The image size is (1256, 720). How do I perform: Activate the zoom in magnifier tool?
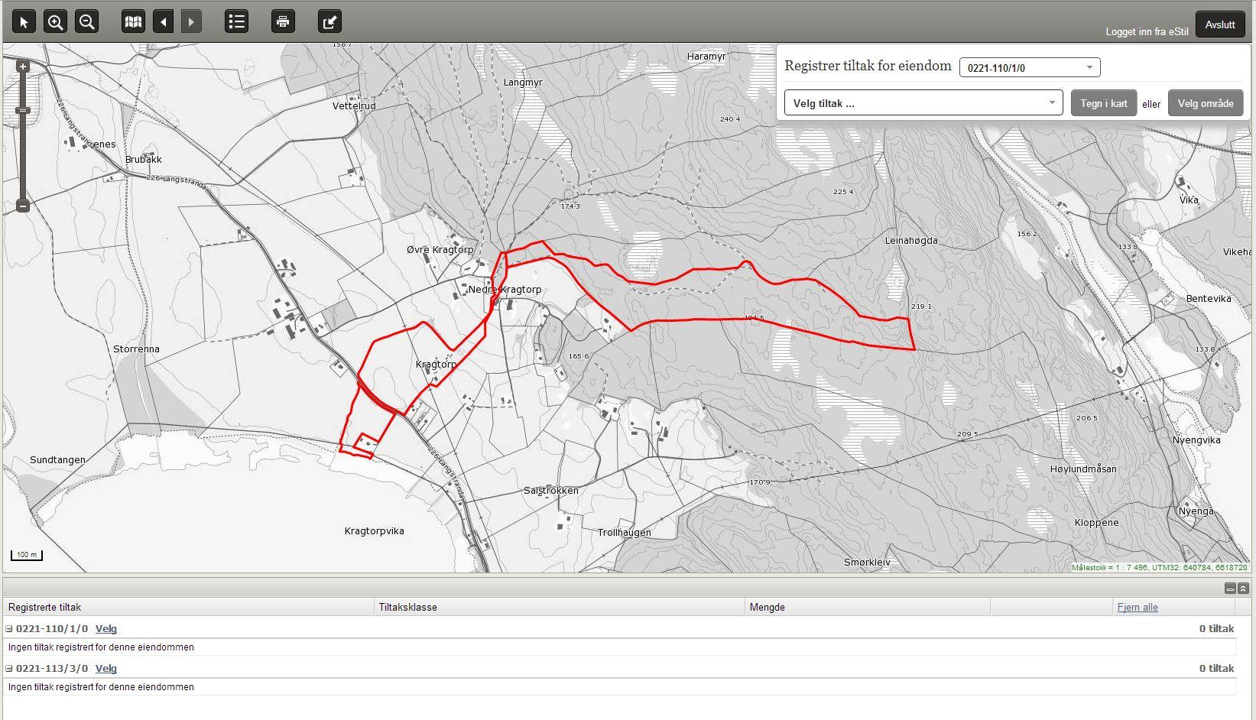[x=55, y=22]
